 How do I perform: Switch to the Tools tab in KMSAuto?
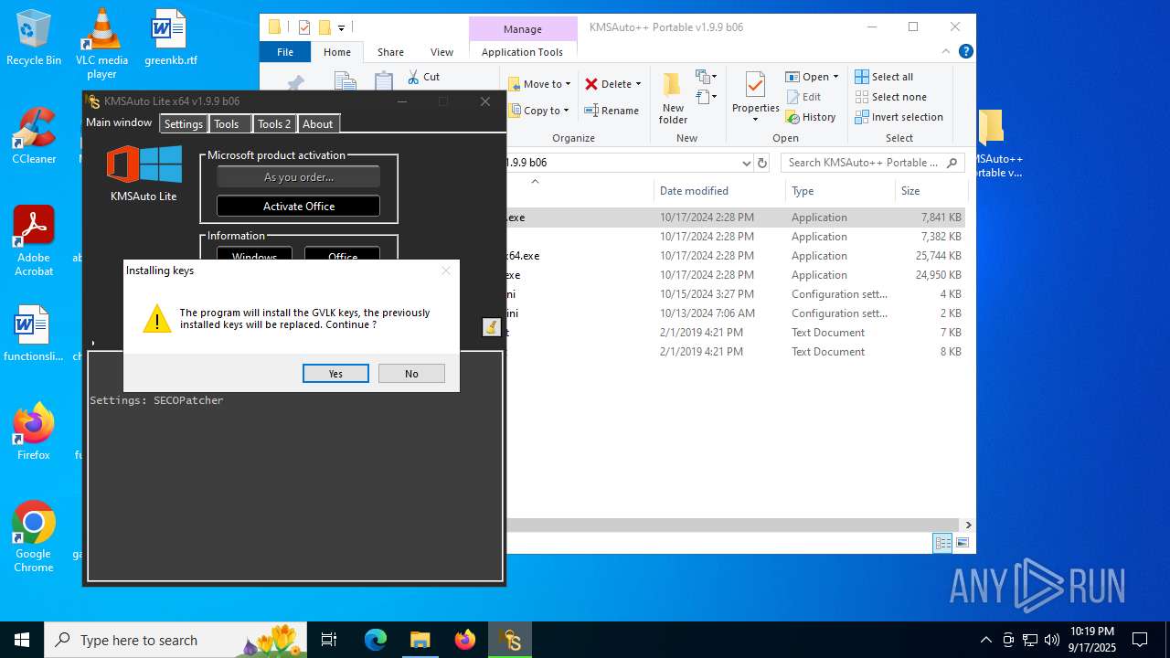tap(227, 124)
